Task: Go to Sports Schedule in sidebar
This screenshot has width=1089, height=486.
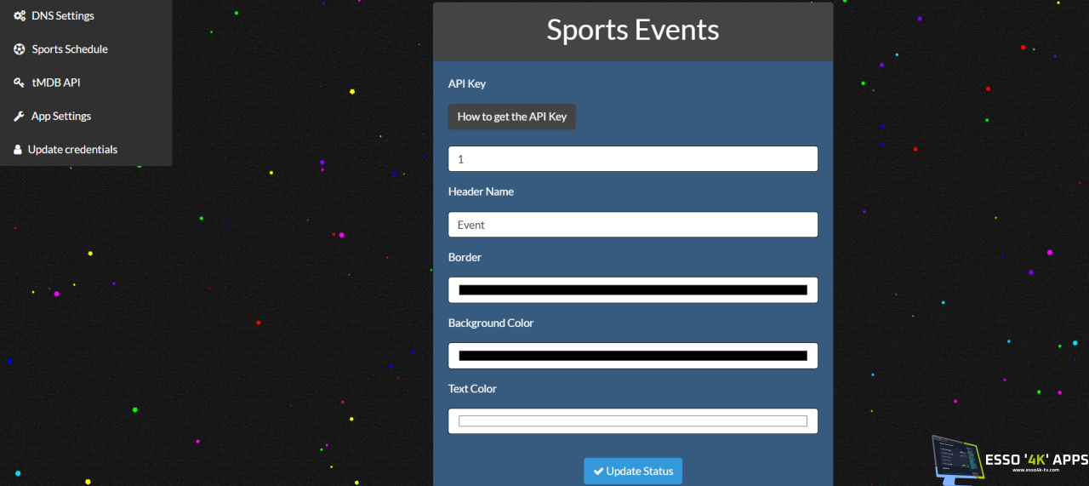Action: coord(70,49)
